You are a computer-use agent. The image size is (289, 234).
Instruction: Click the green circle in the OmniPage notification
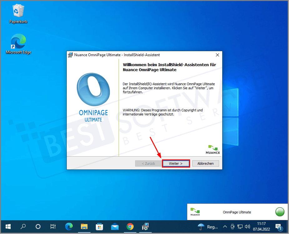280,212
